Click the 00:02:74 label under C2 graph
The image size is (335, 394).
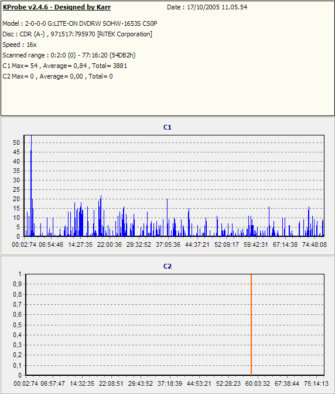26,383
